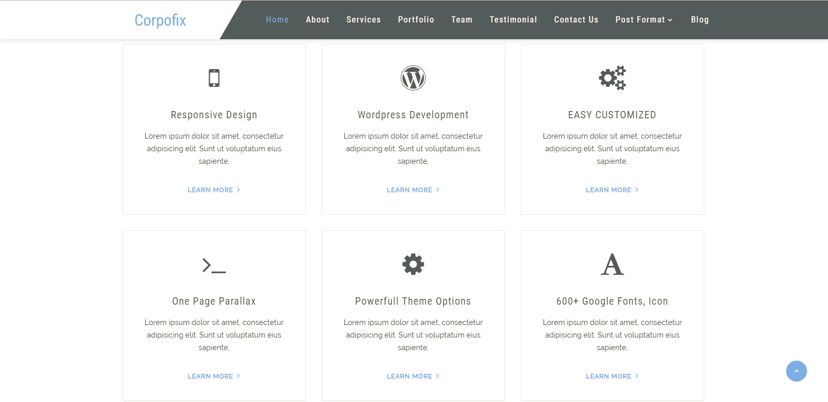
Task: Click the mobile phone icon above Responsive Design
Action: (x=214, y=78)
